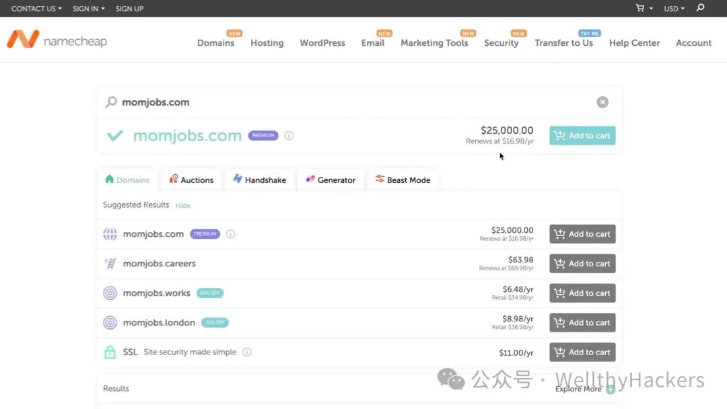Open the Help Center menu
Viewport: 727px width, 409px height.
coord(634,42)
